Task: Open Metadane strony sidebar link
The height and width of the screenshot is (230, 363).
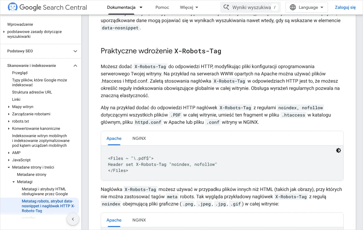Action: (x=32, y=175)
